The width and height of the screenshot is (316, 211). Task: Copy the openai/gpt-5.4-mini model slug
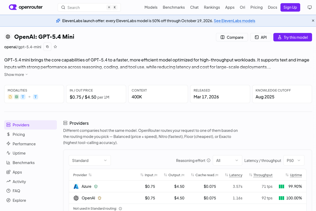coord(47,47)
